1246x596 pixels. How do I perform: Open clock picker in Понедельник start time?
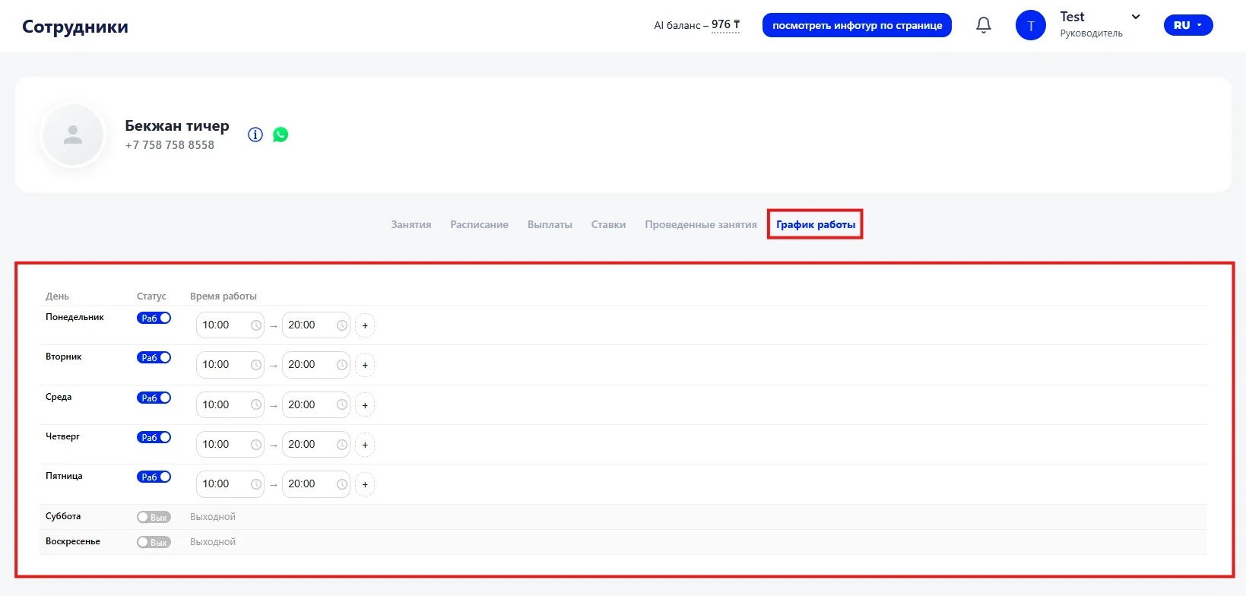[x=256, y=325]
